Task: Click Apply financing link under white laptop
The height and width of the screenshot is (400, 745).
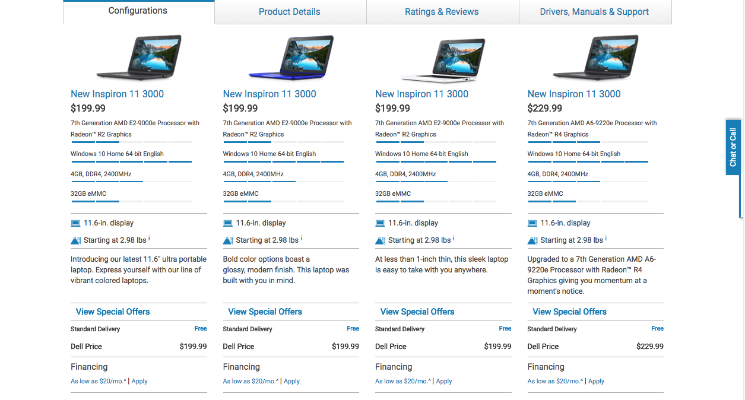Action: point(444,382)
